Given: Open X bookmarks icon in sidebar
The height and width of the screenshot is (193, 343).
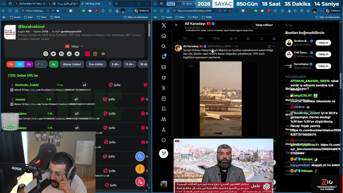Looking at the screenshot, I should click(x=164, y=109).
